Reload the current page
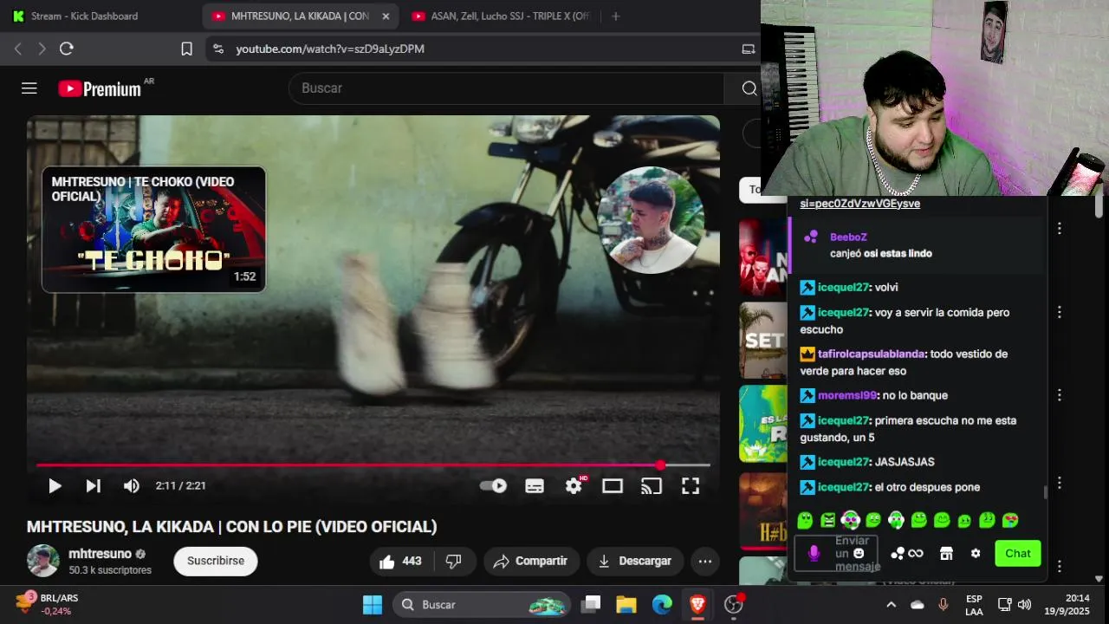 coord(66,49)
